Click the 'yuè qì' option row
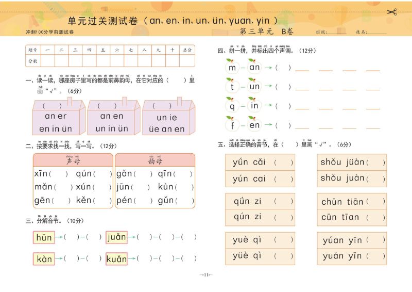 (260, 240)
